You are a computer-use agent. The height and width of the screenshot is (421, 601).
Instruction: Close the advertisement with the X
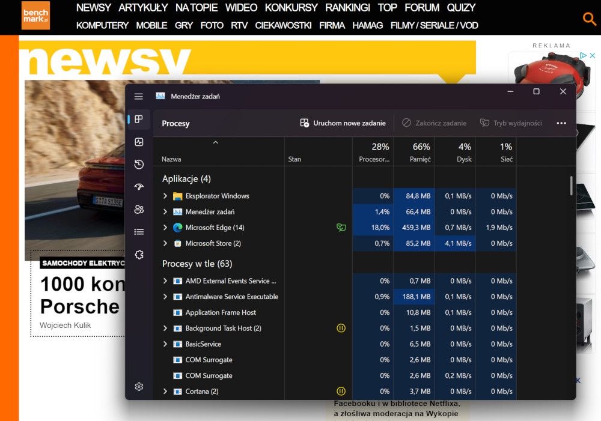click(592, 55)
